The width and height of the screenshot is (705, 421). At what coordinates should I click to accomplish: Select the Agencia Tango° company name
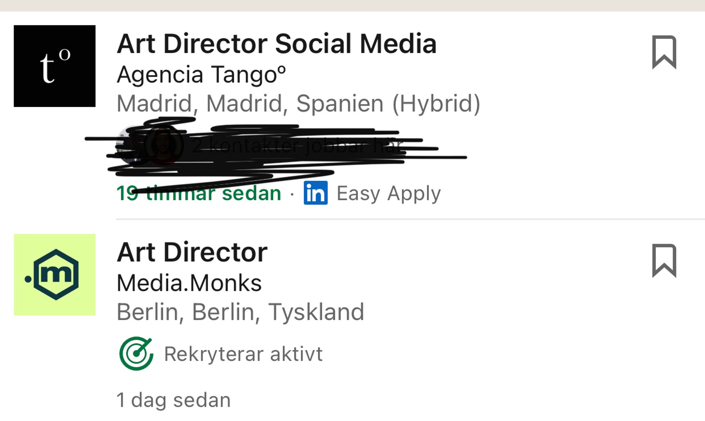click(x=201, y=74)
